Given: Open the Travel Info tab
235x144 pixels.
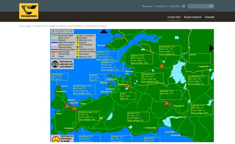Looking at the screenshot, I should click(174, 17).
